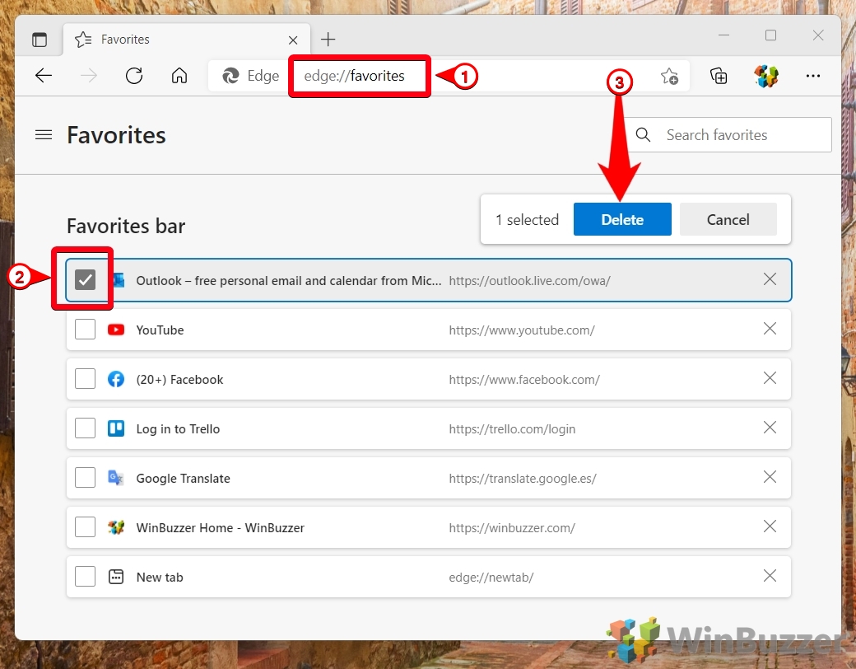The height and width of the screenshot is (669, 856).
Task: Remove the New tab favorite with its X
Action: [x=770, y=576]
